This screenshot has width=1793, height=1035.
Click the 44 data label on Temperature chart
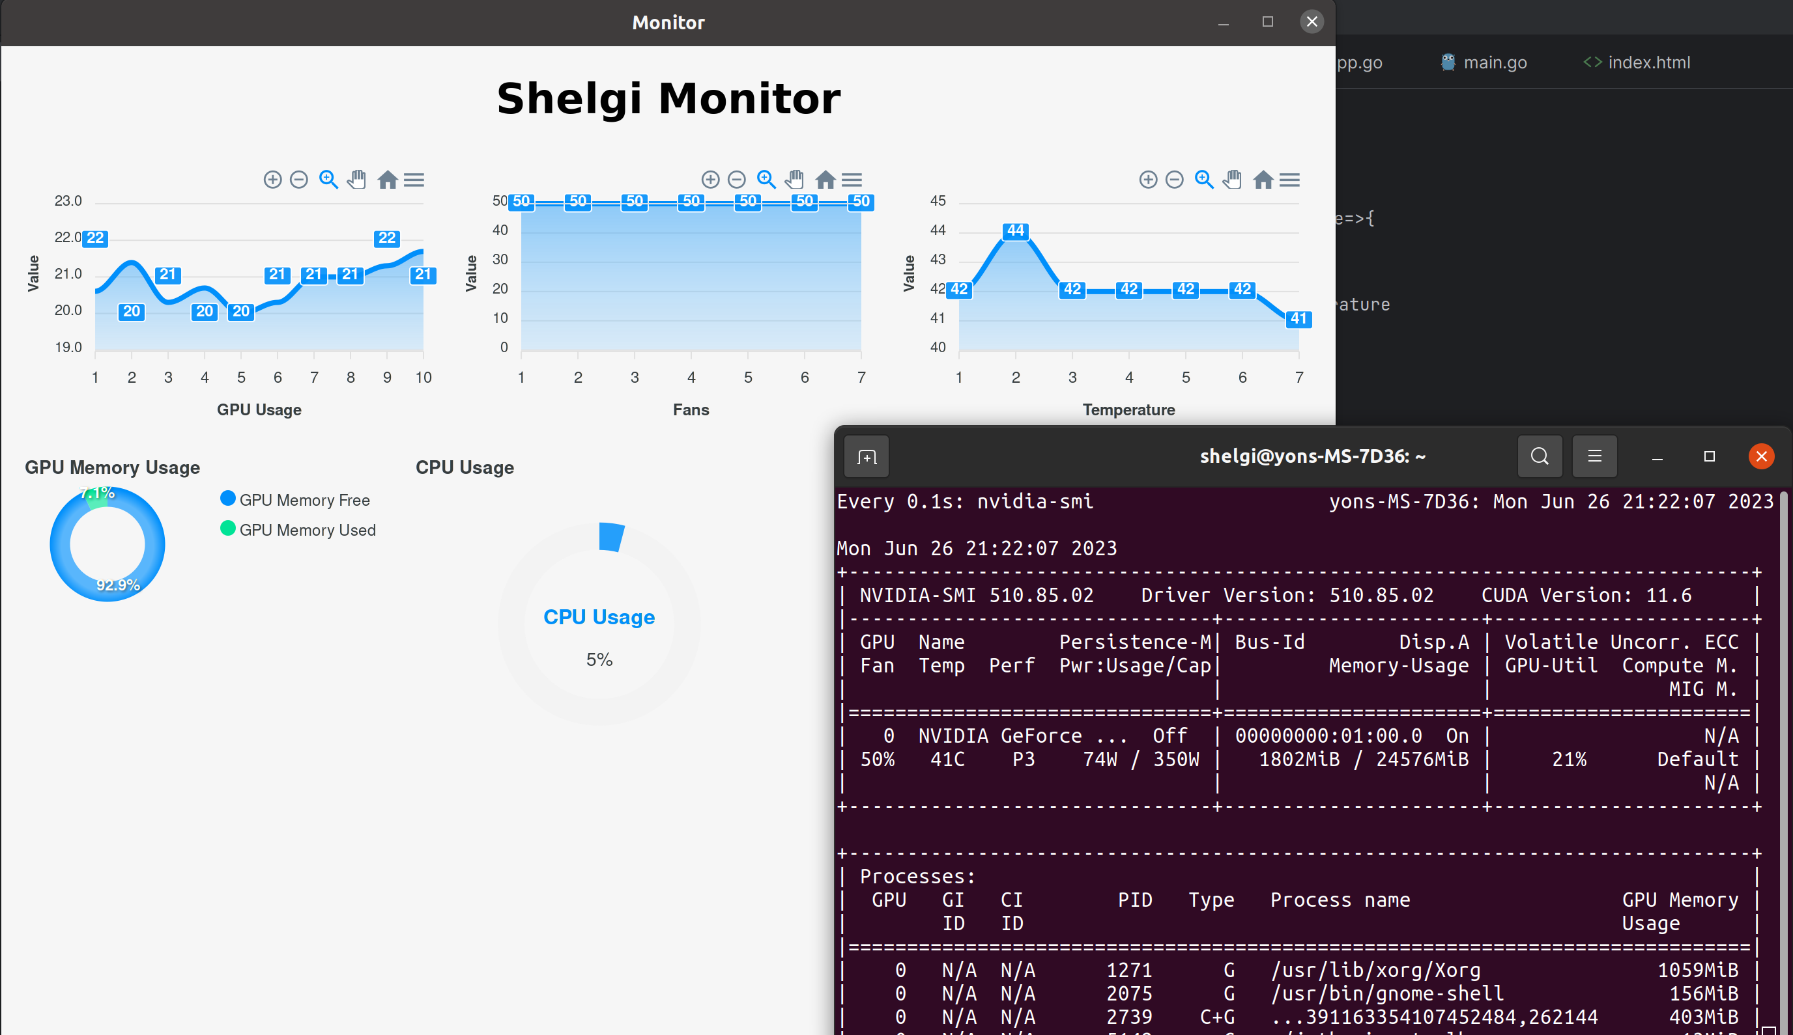tap(1015, 231)
